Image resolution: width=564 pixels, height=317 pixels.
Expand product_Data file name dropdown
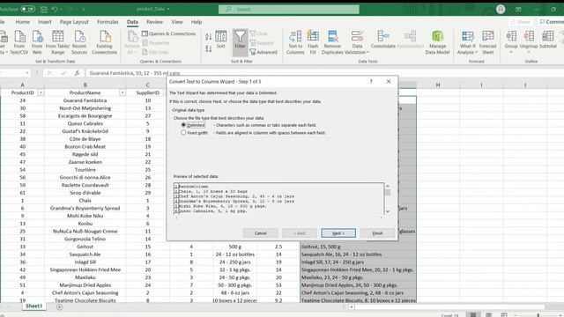168,9
